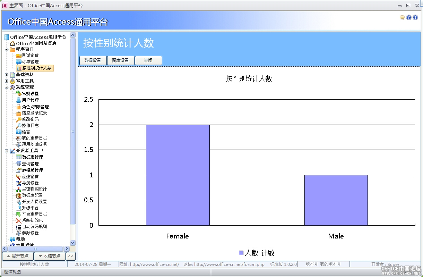Click the tree vertical scrollbar down arrow
The height and width of the screenshot is (277, 423).
[73, 243]
